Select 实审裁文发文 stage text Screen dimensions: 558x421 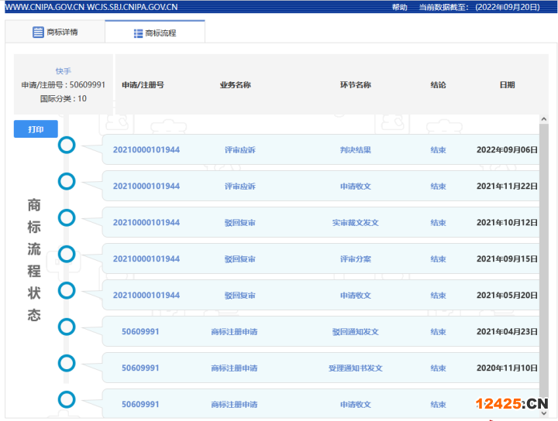(x=355, y=223)
